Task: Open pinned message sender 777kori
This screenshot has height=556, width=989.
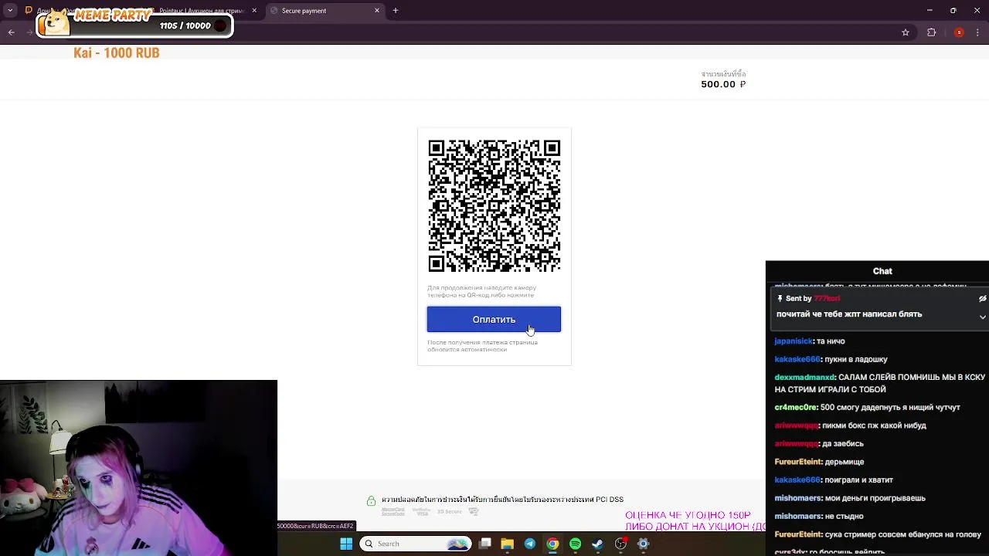Action: pyautogui.click(x=827, y=299)
